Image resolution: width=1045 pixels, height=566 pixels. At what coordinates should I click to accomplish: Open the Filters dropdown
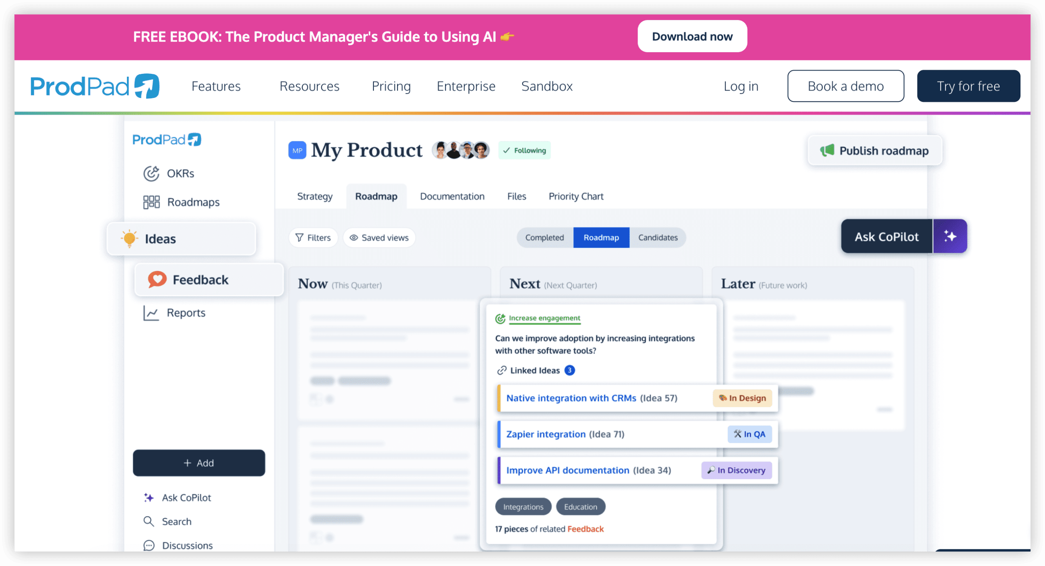pyautogui.click(x=313, y=237)
